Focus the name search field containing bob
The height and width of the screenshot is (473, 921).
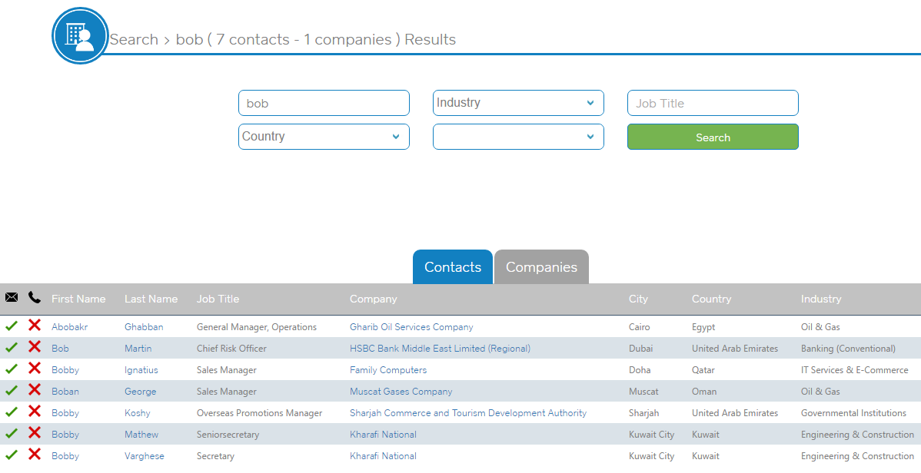pyautogui.click(x=324, y=103)
